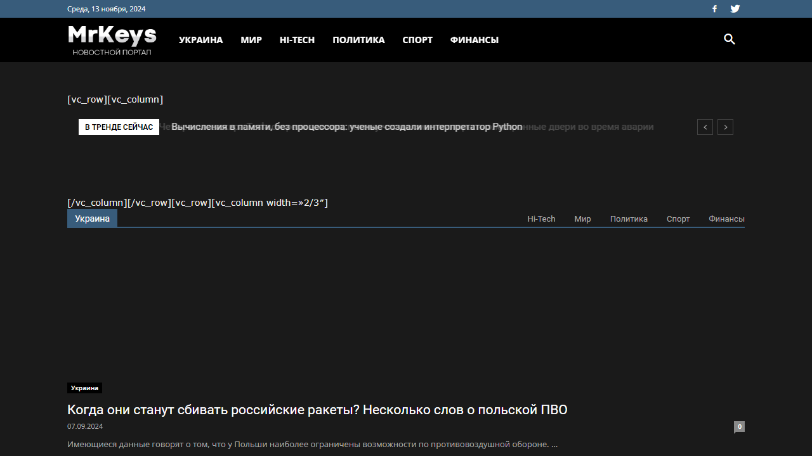This screenshot has width=812, height=456.
Task: Show Финансы category filter tab
Action: click(x=726, y=219)
